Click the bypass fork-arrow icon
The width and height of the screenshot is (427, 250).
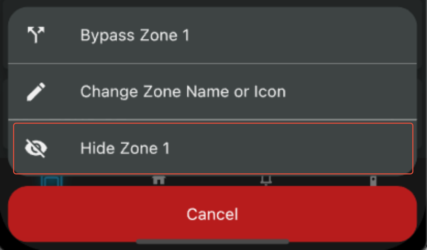[36, 35]
